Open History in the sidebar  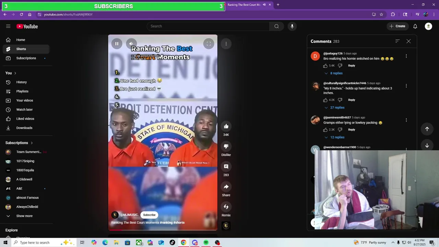[26, 82]
